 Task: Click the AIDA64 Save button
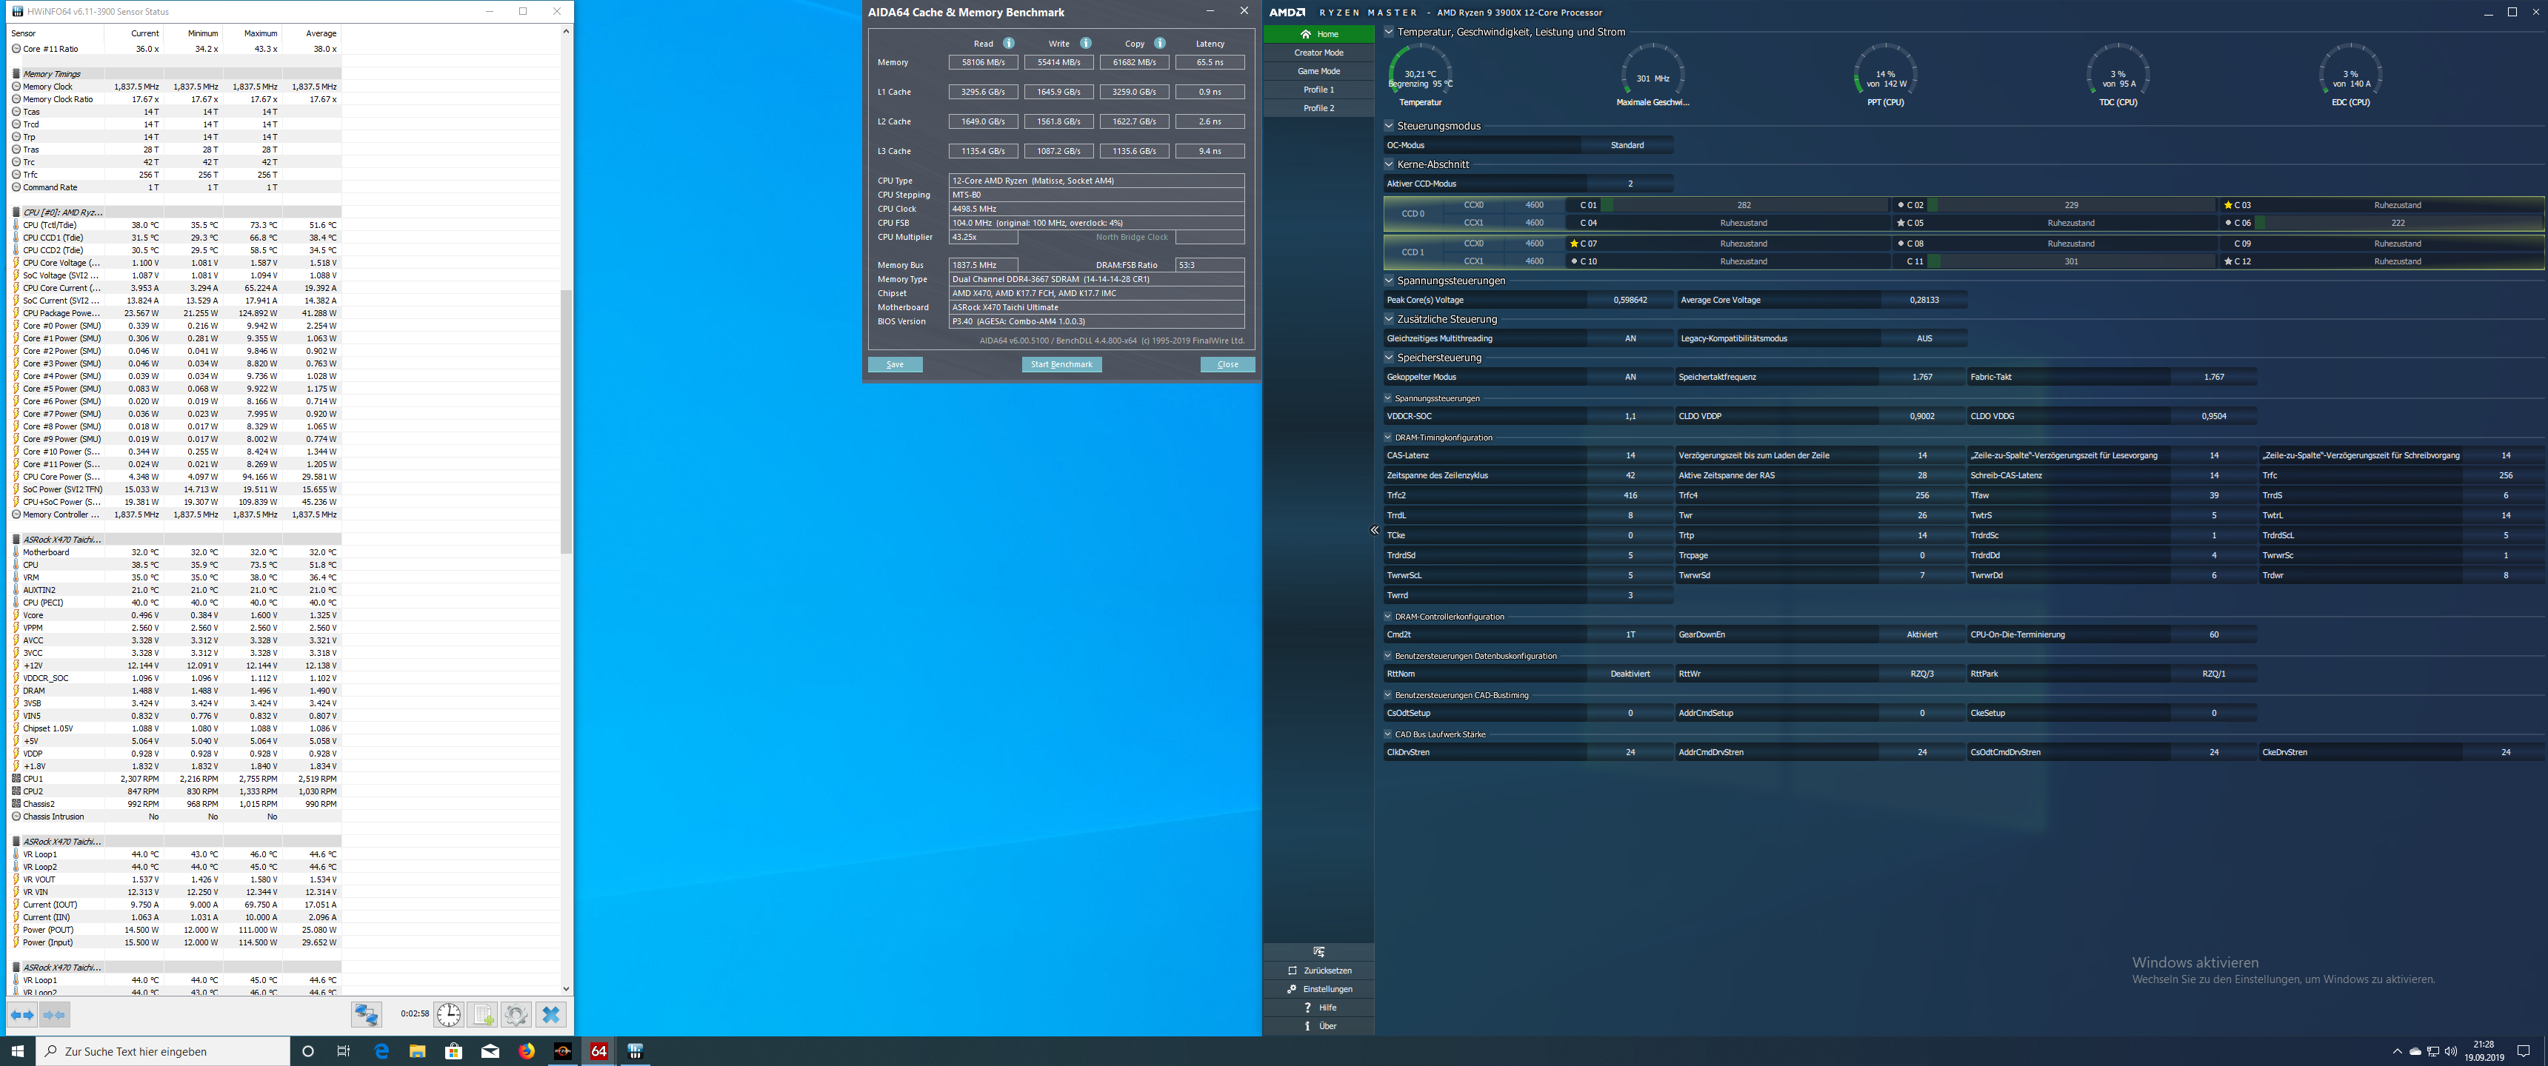(894, 365)
